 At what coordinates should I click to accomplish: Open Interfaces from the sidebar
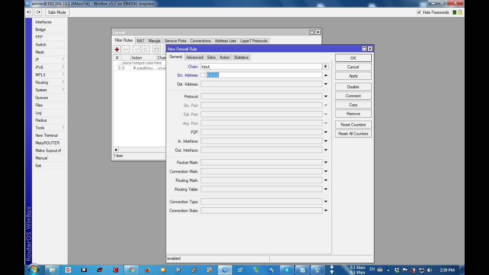click(50, 22)
